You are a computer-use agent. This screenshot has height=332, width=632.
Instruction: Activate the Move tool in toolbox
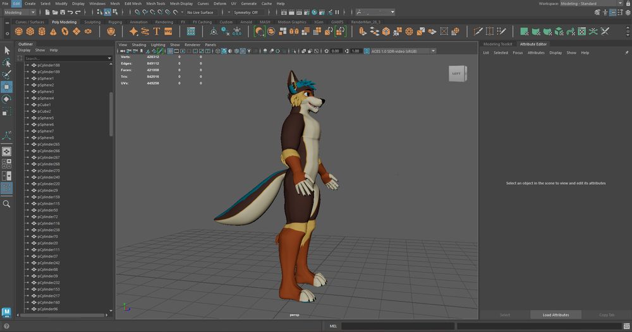click(7, 87)
